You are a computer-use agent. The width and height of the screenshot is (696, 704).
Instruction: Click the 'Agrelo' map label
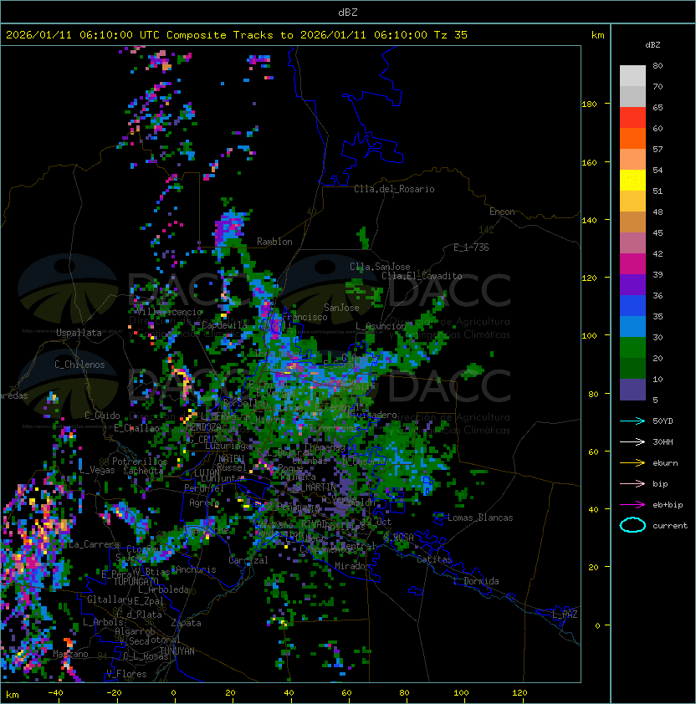click(204, 502)
